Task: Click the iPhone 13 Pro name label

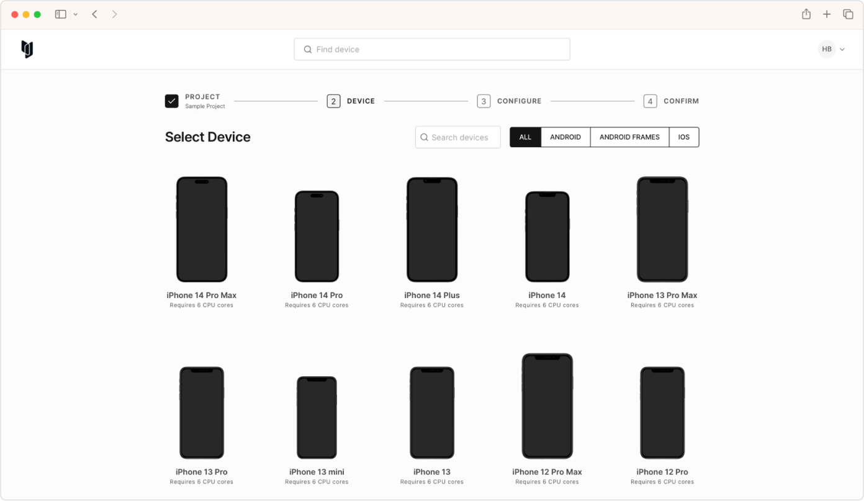Action: 202,472
